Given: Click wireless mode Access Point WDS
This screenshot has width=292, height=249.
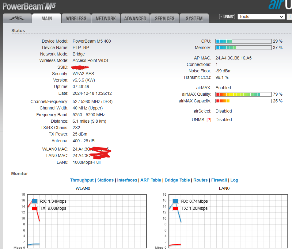Looking at the screenshot, I should [x=90, y=61].
